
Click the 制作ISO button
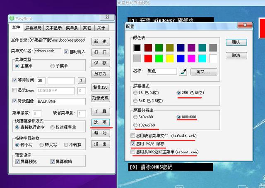(x=101, y=87)
